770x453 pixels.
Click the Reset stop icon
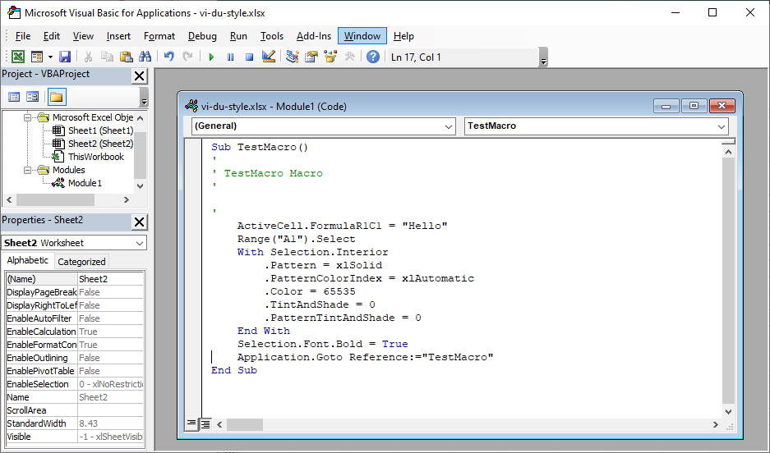point(250,57)
